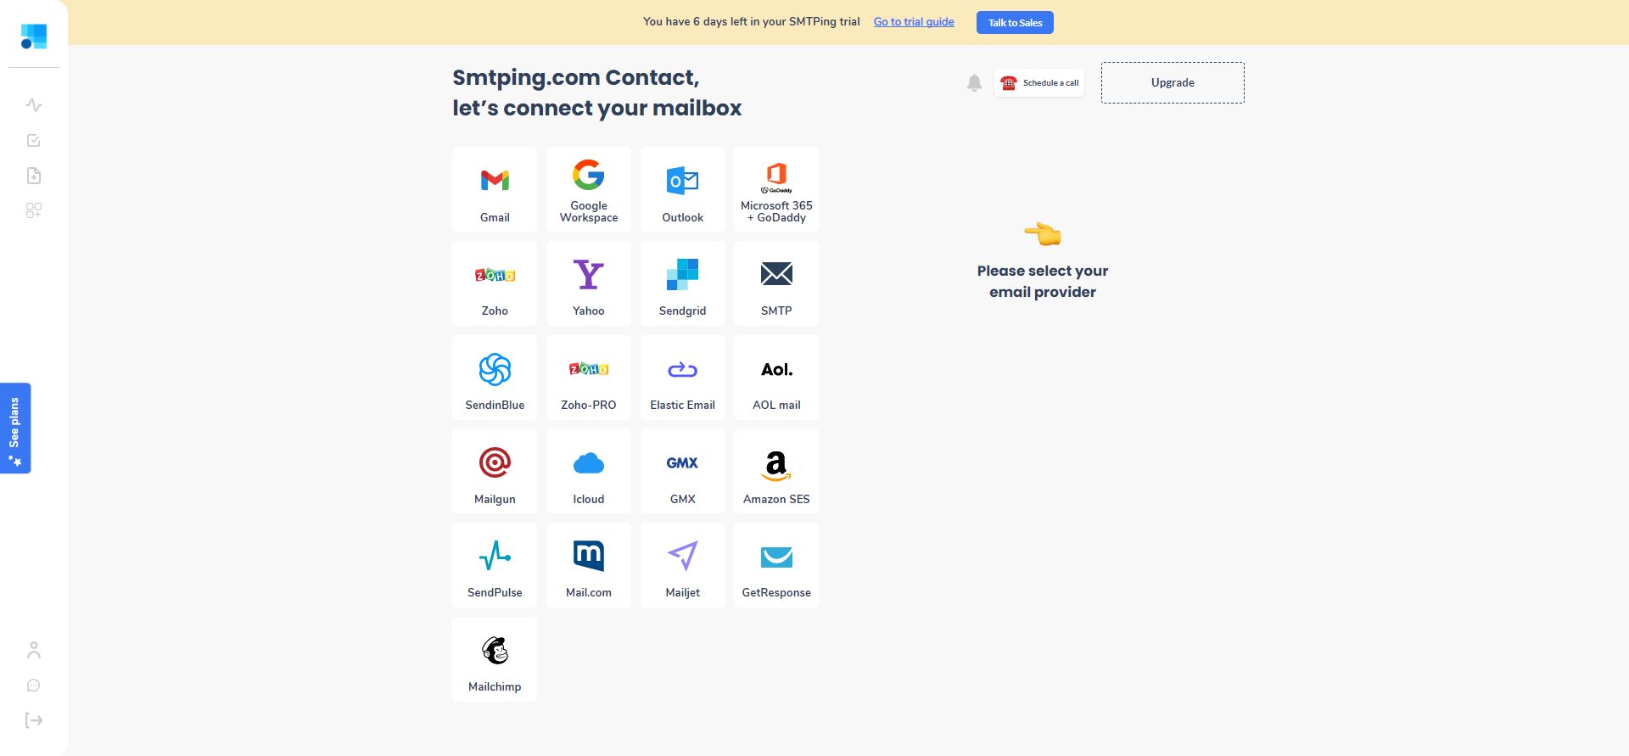Open the profile icon in the sidebar
The height and width of the screenshot is (756, 1629).
34,650
